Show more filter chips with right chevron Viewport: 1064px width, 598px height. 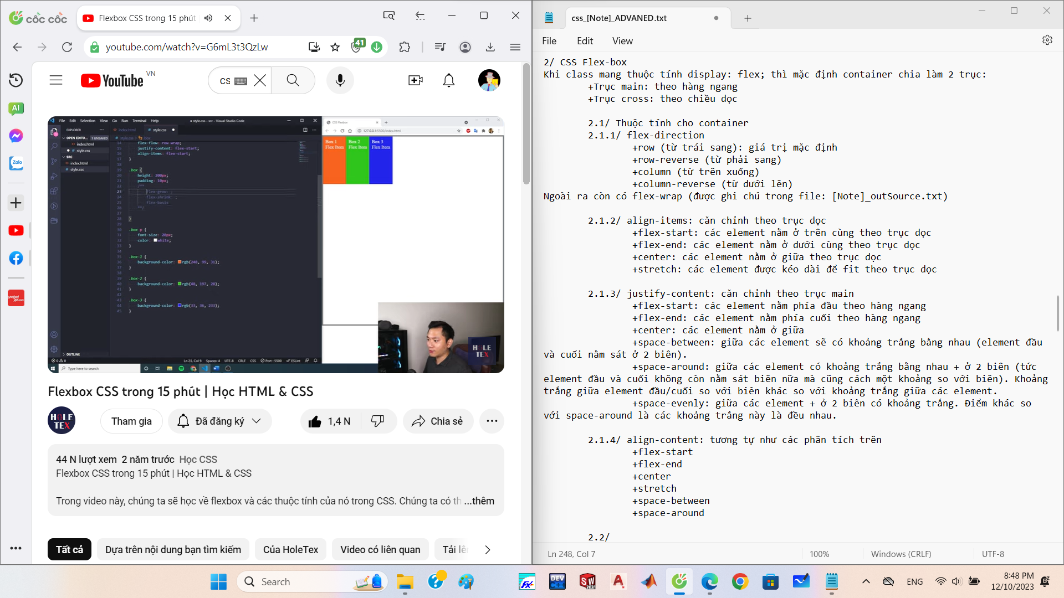pos(487,550)
